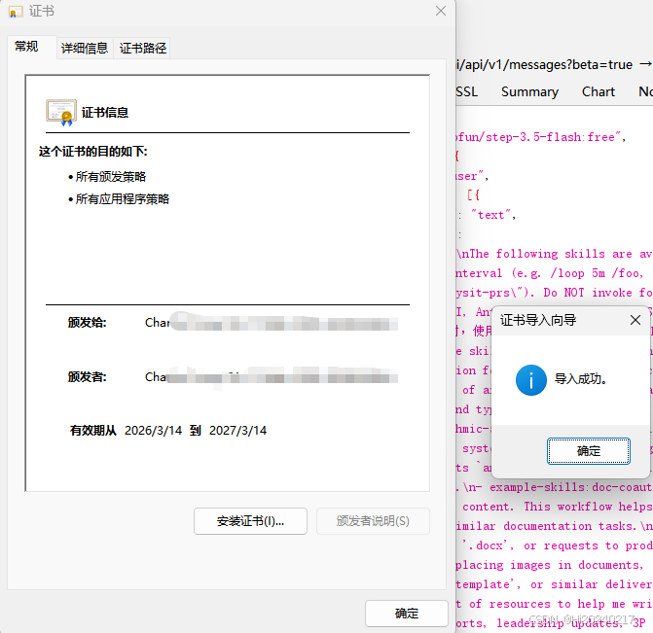653x633 pixels.
Task: Select the SSL tab in background window
Action: click(x=467, y=91)
